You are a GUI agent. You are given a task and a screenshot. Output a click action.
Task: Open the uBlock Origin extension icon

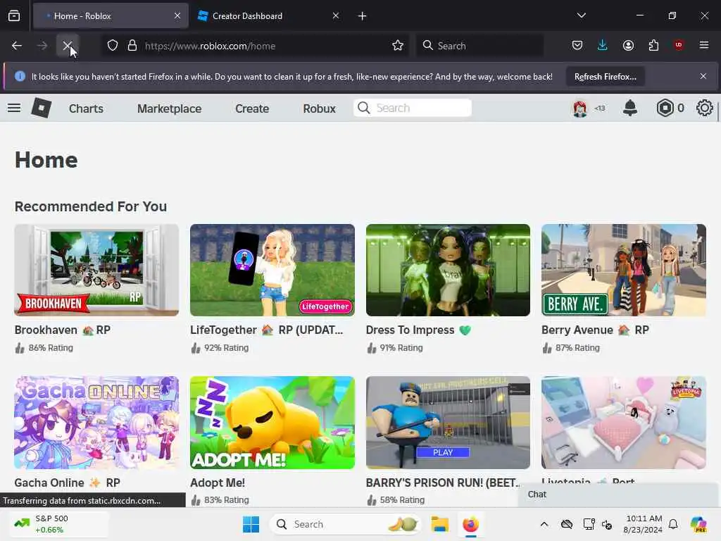679,45
